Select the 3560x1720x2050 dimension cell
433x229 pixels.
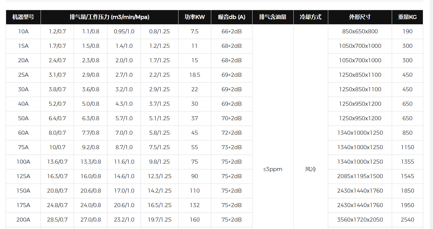coord(360,220)
